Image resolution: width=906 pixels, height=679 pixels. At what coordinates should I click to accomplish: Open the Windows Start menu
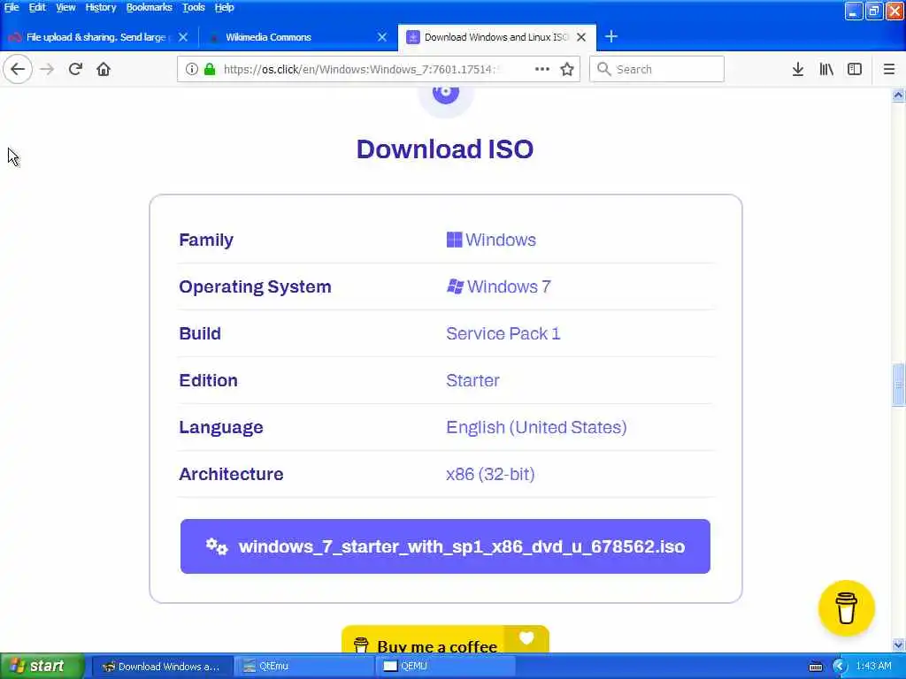coord(42,667)
